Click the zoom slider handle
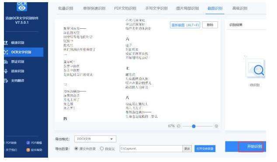This screenshot has width=277, height=162. (194, 126)
